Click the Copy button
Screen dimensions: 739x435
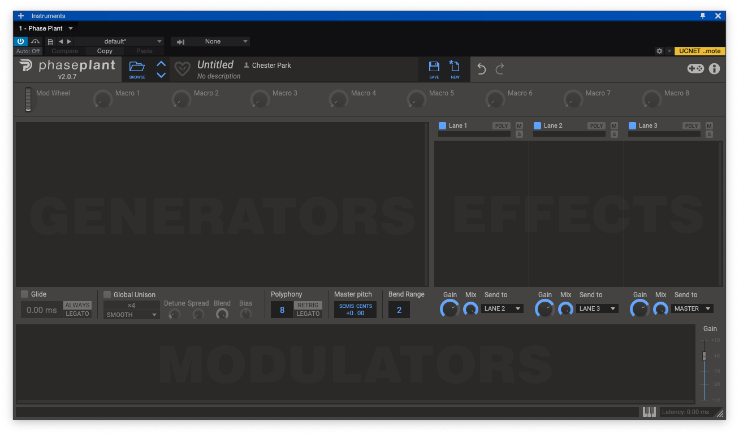pos(105,51)
